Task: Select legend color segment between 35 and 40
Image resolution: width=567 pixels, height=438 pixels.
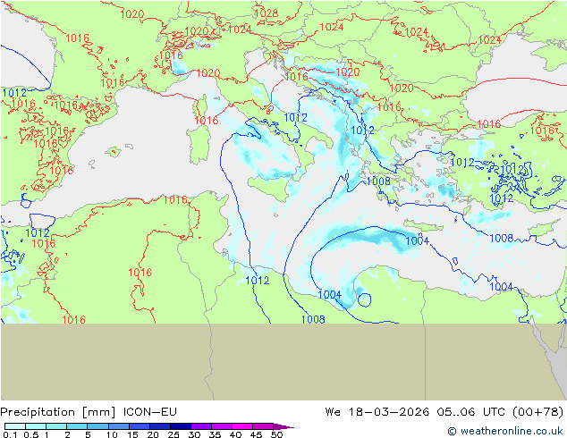Action: (x=222, y=426)
